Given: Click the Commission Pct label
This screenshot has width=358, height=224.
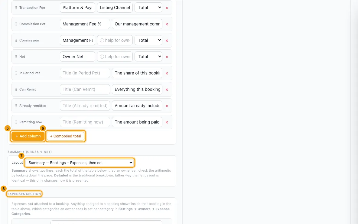Looking at the screenshot, I should click(32, 24).
